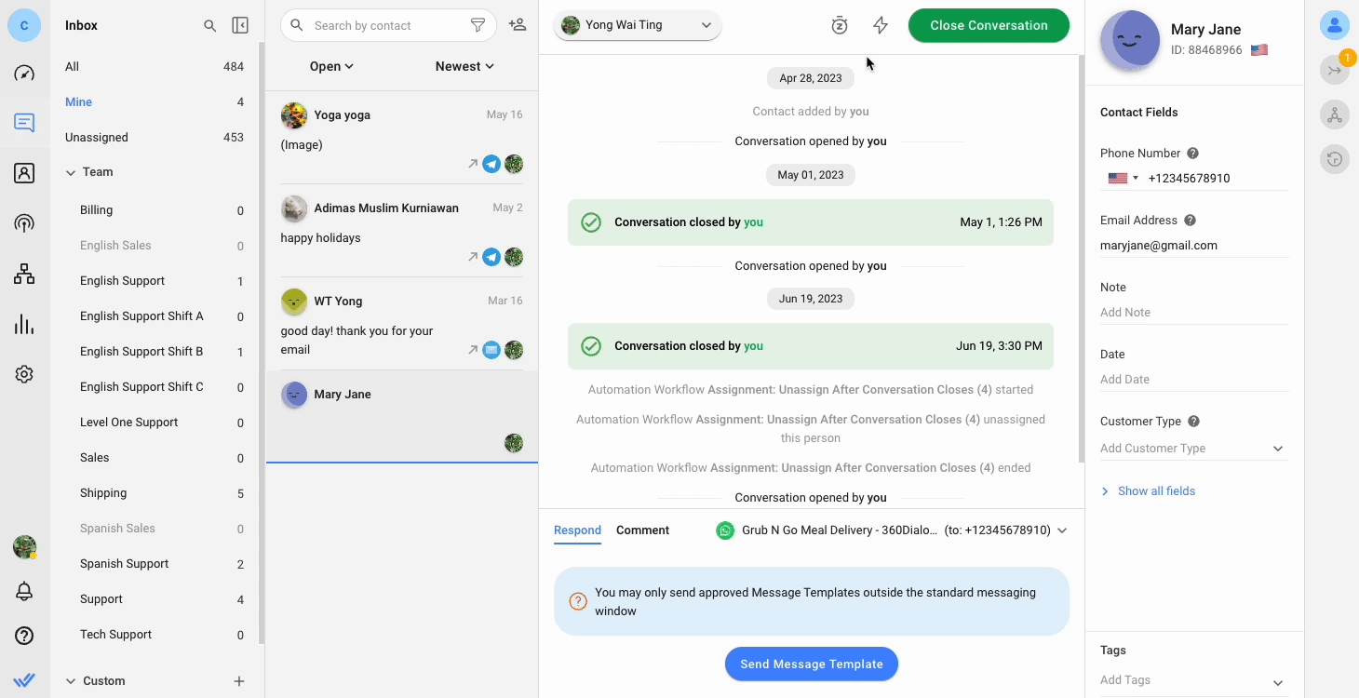Click the Add Note field
Screen dimensions: 1359x698
coord(1193,313)
